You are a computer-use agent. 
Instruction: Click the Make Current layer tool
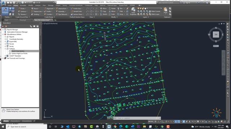[154, 11]
